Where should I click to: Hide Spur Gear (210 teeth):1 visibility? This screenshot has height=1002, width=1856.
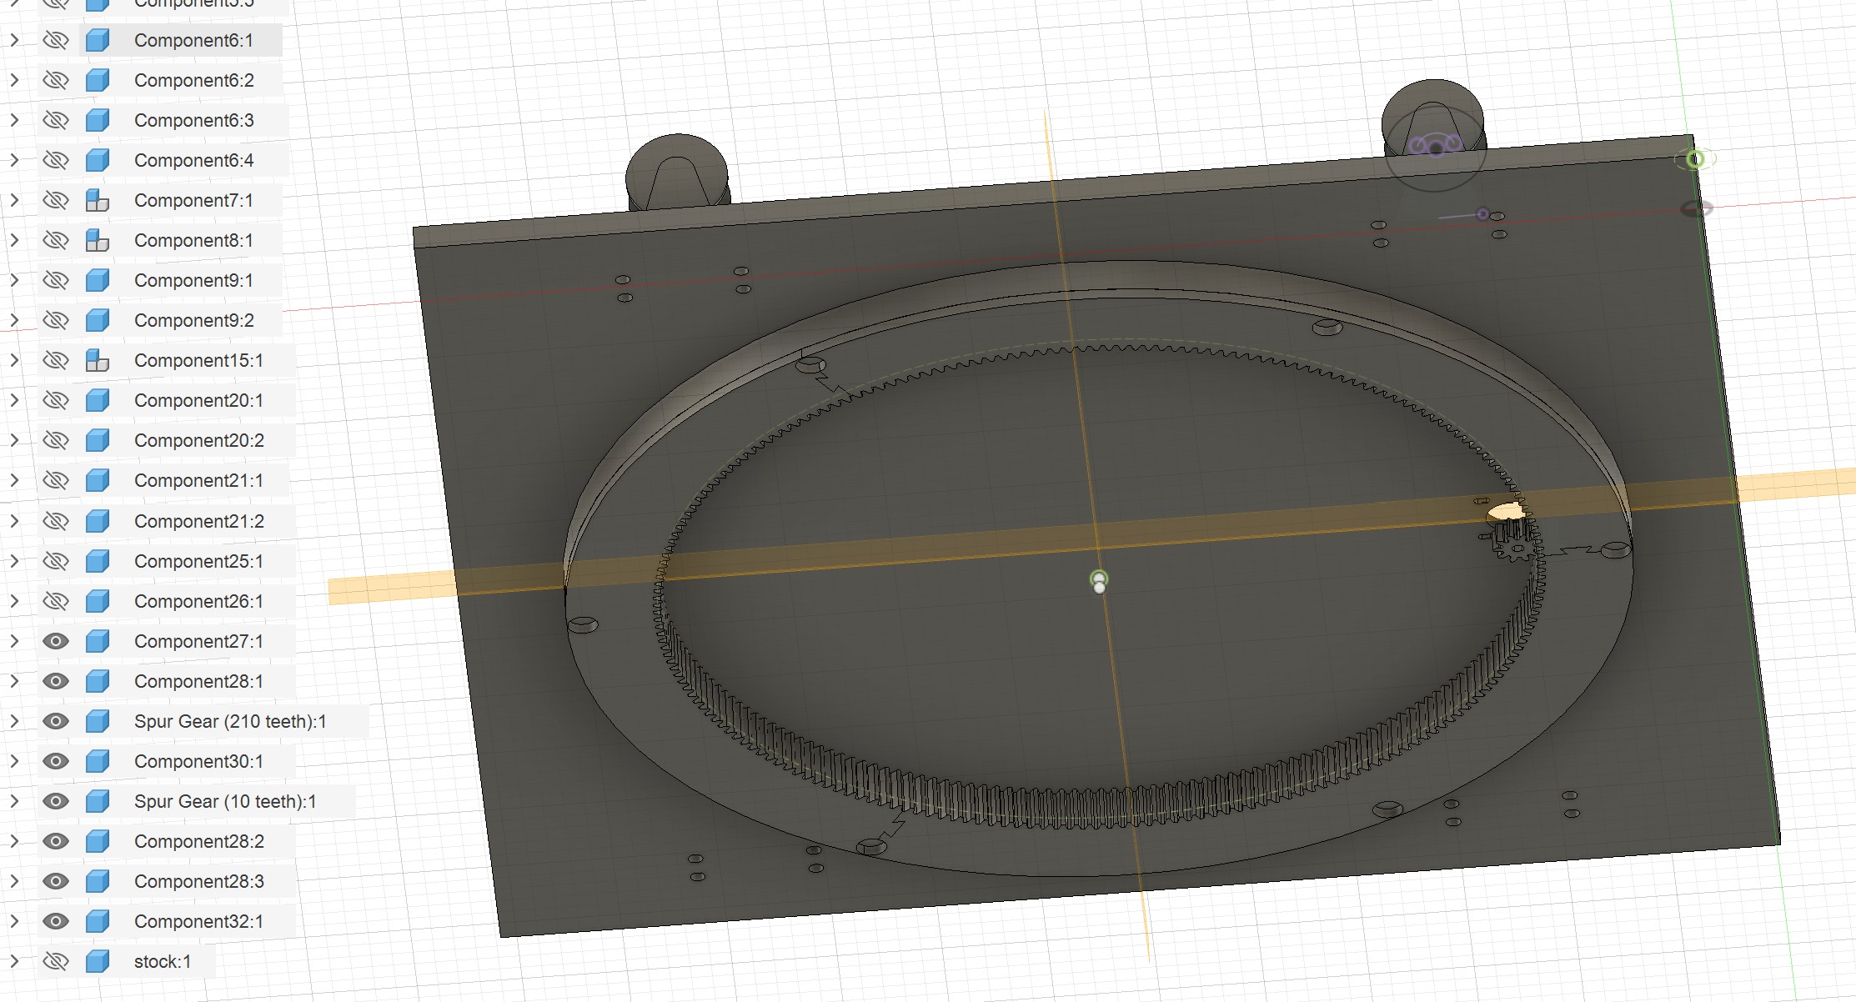pos(56,721)
